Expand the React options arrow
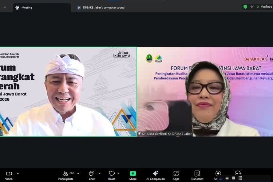This screenshot has width=273, height=182. coord(119,174)
